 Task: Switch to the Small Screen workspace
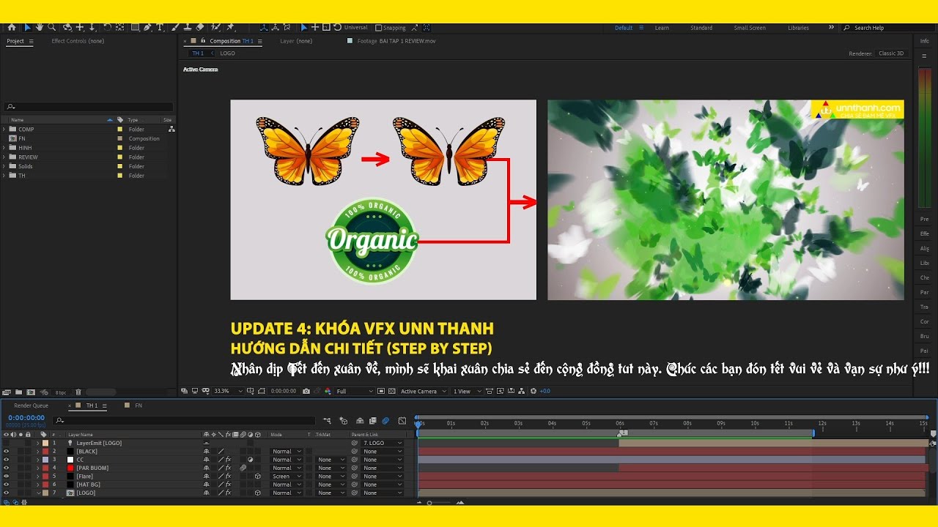[x=750, y=28]
